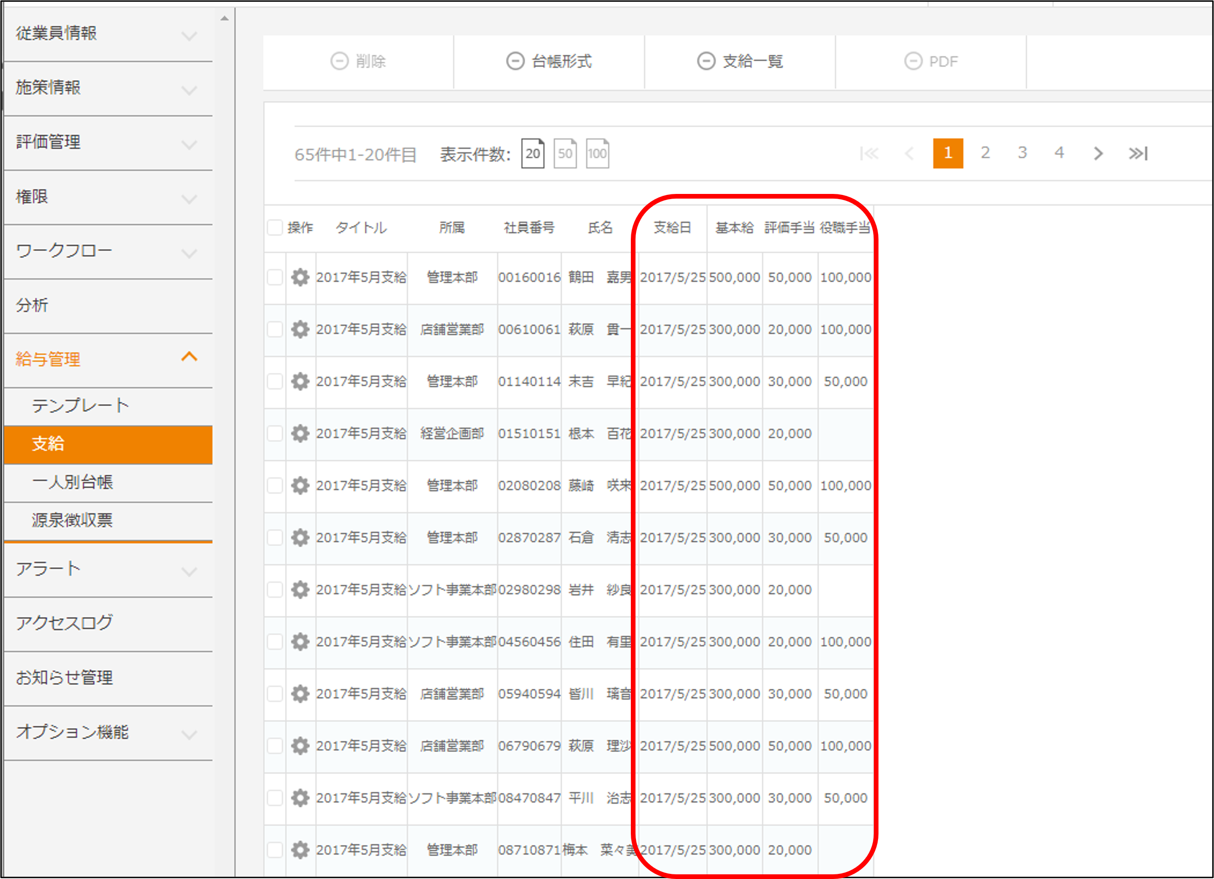Jump to first page with skip-back icon
Image resolution: width=1214 pixels, height=879 pixels.
point(870,153)
